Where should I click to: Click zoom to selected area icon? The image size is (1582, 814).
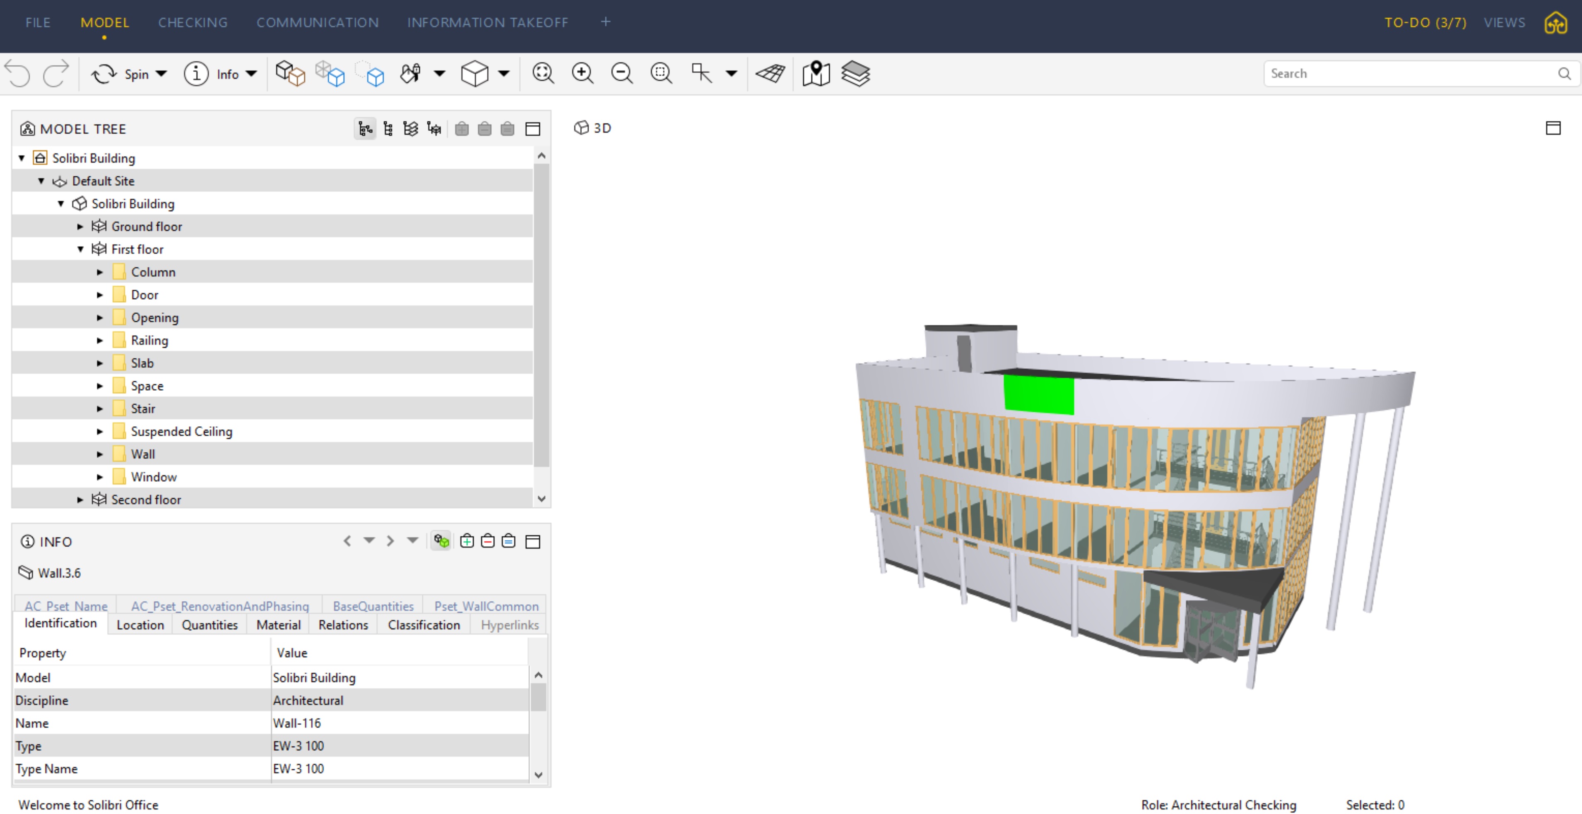pyautogui.click(x=661, y=74)
